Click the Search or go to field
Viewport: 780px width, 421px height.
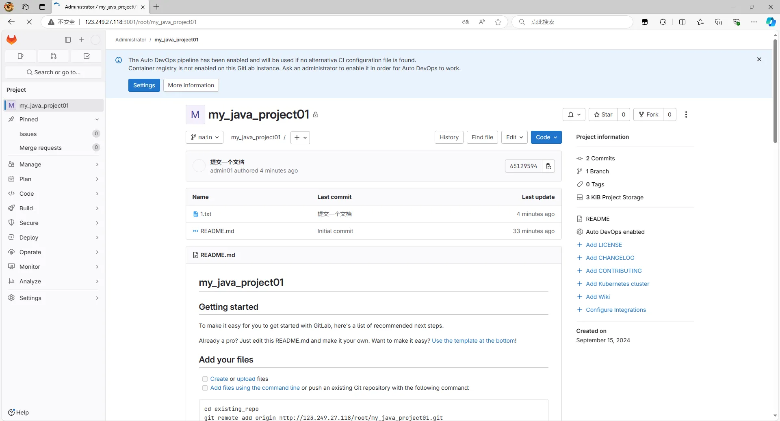pyautogui.click(x=54, y=72)
